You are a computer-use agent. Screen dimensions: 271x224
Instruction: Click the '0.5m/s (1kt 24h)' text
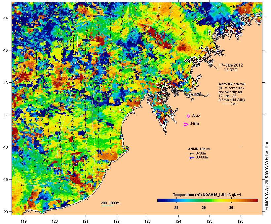232,100
